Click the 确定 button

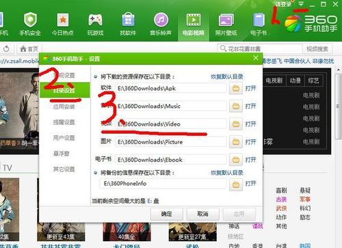pyautogui.click(x=167, y=214)
